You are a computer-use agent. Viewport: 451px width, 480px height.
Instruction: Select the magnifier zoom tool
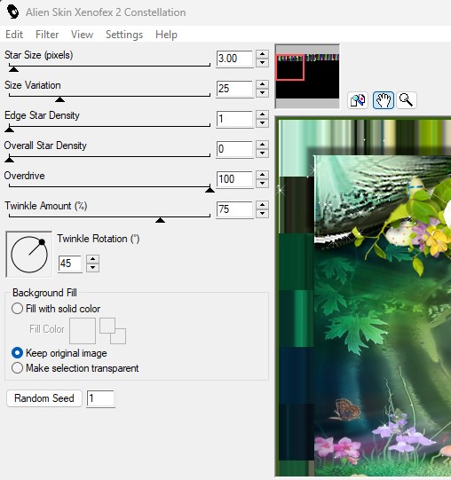pos(407,100)
